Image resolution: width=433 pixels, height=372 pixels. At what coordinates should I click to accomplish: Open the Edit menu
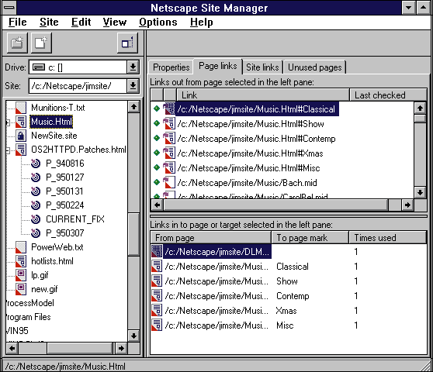[x=81, y=22]
